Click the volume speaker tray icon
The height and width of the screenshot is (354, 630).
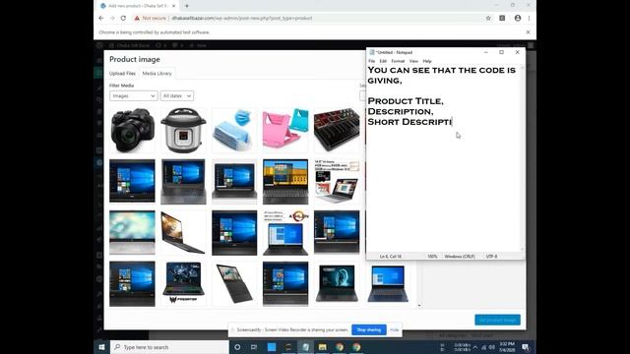pos(492,347)
